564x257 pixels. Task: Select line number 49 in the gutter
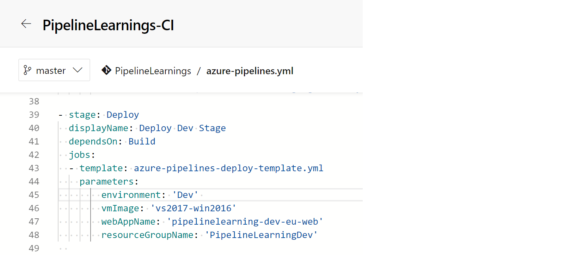click(x=34, y=249)
